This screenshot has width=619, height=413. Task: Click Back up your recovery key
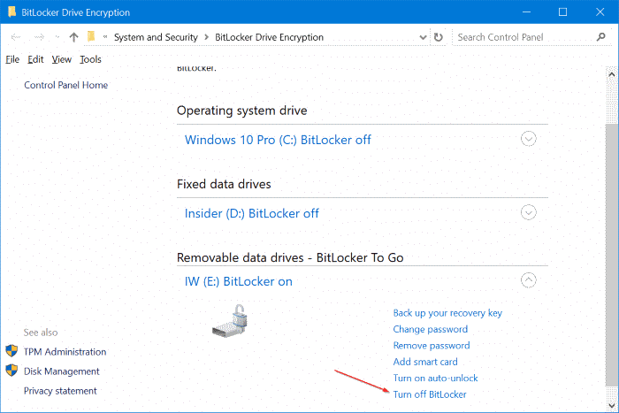447,313
